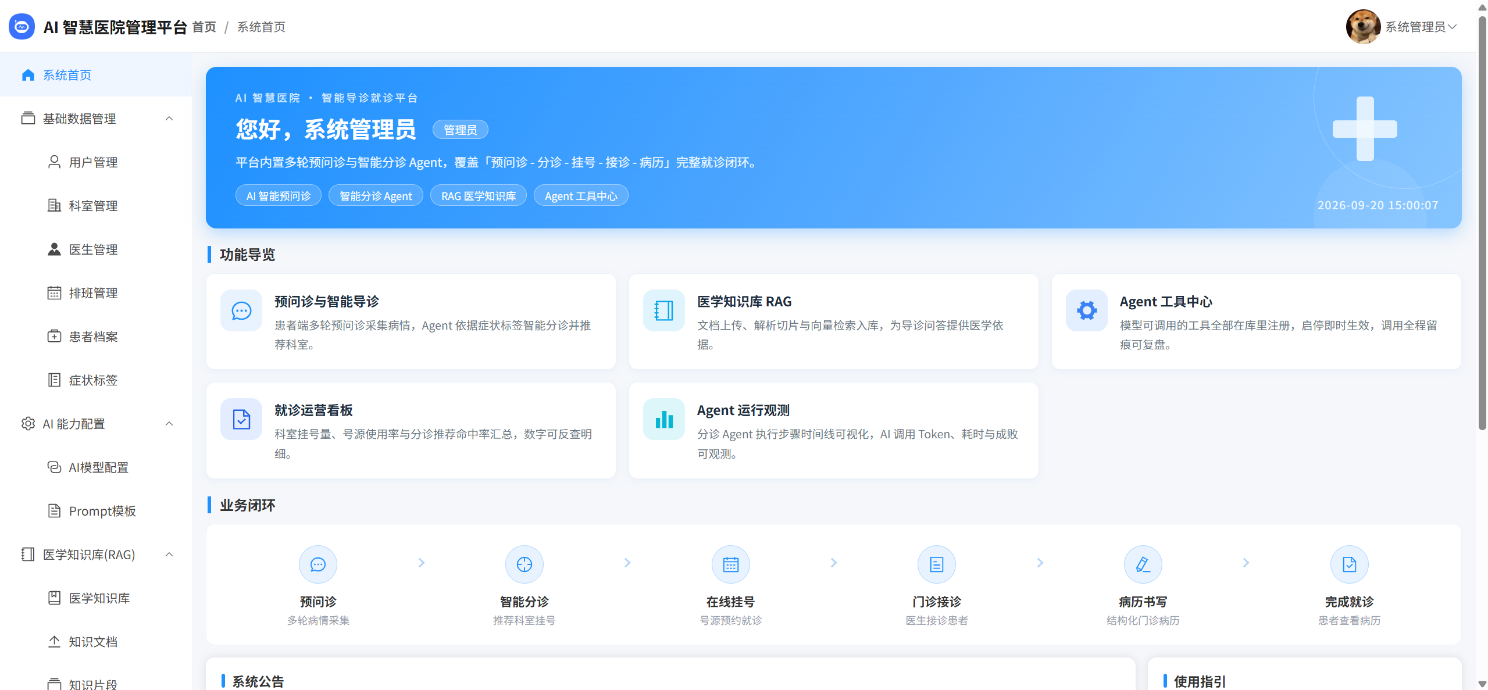
Task: Open the Agent 运行观测 card title
Action: 743,410
